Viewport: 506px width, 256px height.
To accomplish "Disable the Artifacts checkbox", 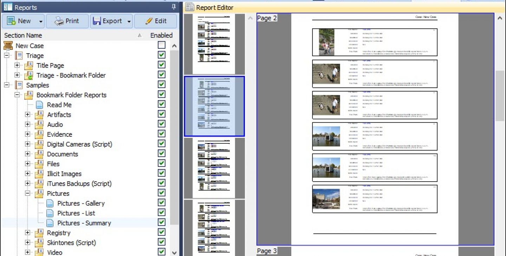I will pos(161,114).
